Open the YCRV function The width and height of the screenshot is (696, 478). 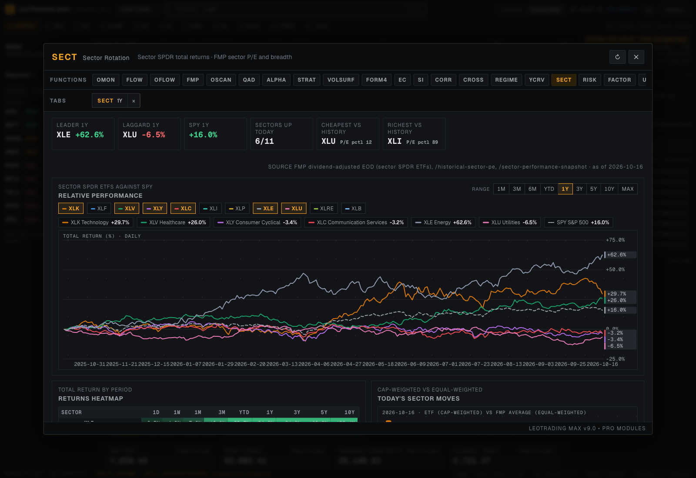tap(537, 80)
